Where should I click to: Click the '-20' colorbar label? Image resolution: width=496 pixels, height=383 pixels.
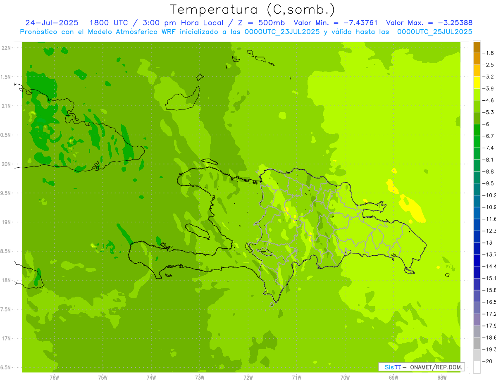pyautogui.click(x=488, y=362)
